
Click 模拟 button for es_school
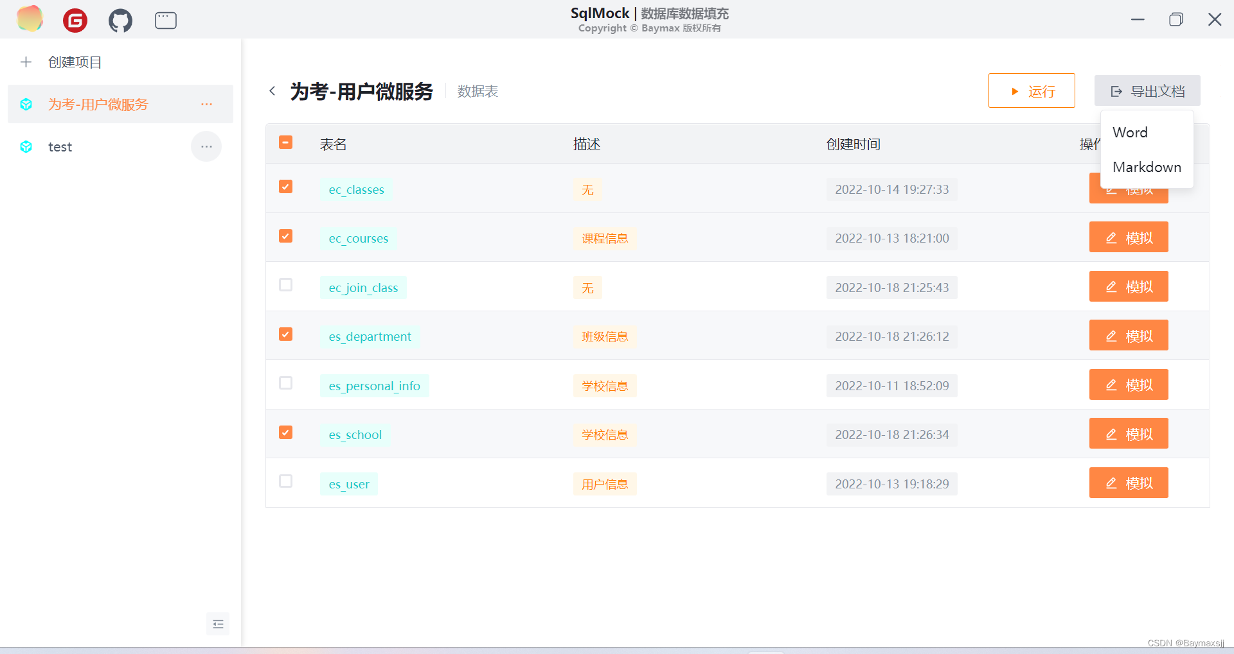(1129, 434)
